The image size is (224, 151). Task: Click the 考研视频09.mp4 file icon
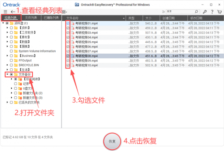73,61
